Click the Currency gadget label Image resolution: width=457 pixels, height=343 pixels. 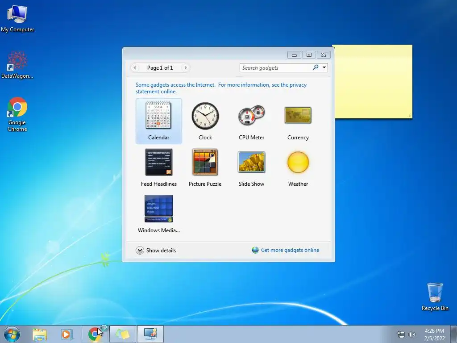click(x=298, y=138)
